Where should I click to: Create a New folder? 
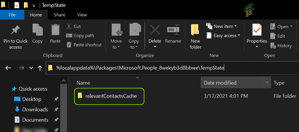(x=195, y=30)
